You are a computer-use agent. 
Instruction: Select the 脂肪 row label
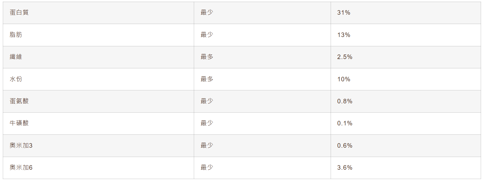(16, 35)
